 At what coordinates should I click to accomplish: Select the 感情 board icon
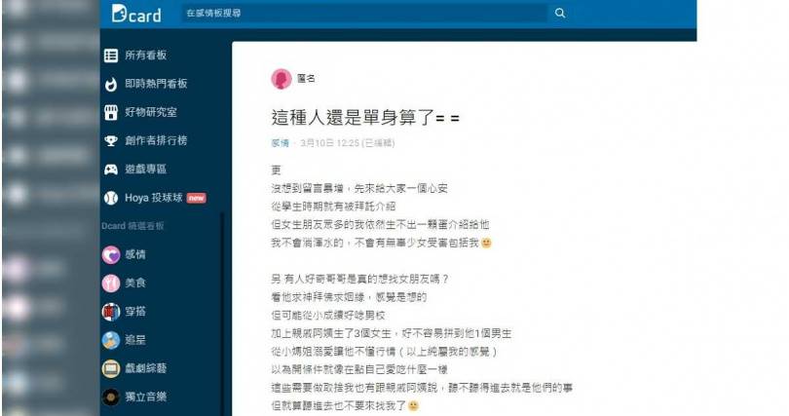coord(111,254)
